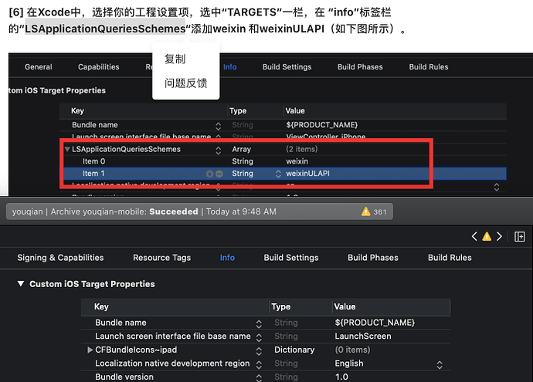Open key stepper for Localization native development region
This screenshot has width=533, height=382.
coord(259,365)
